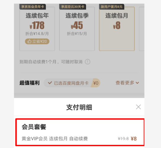
Task: Select the 连续包季 ¥45 plan
Action: click(x=77, y=29)
